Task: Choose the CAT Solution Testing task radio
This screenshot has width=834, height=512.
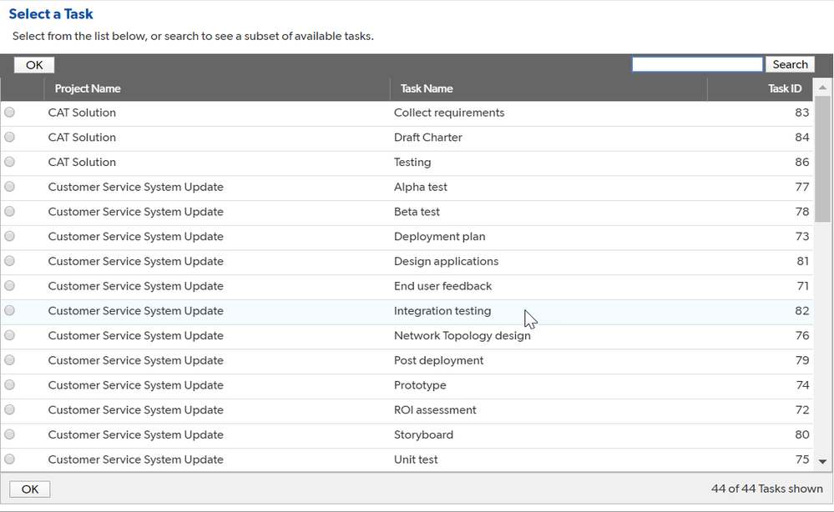Action: point(9,162)
